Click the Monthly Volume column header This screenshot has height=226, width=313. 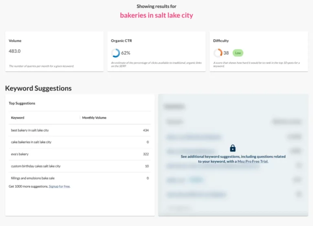[x=94, y=118]
